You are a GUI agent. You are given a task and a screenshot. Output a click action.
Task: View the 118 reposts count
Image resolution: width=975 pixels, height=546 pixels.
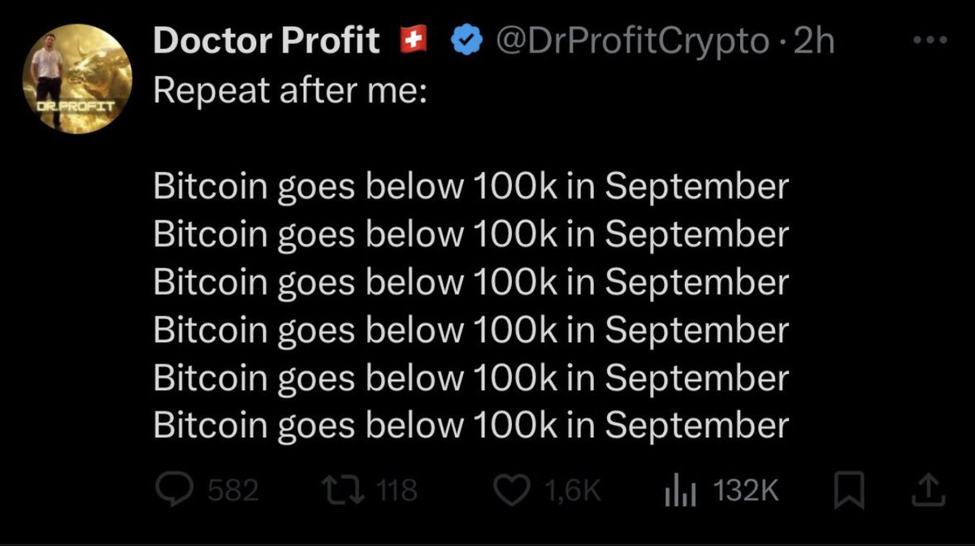397,490
